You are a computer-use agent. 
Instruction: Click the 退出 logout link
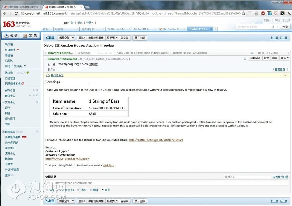pyautogui.click(x=80, y=23)
